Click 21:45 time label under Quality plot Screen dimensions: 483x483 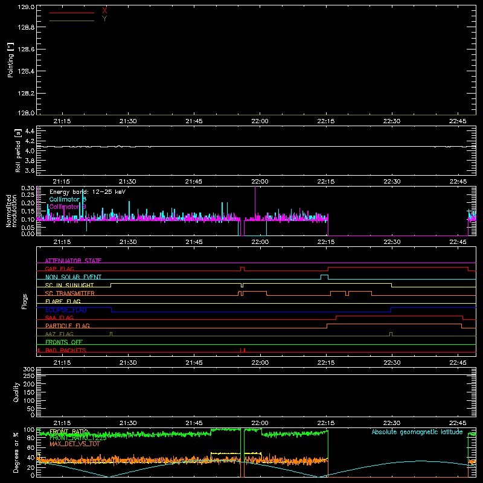pyautogui.click(x=194, y=423)
